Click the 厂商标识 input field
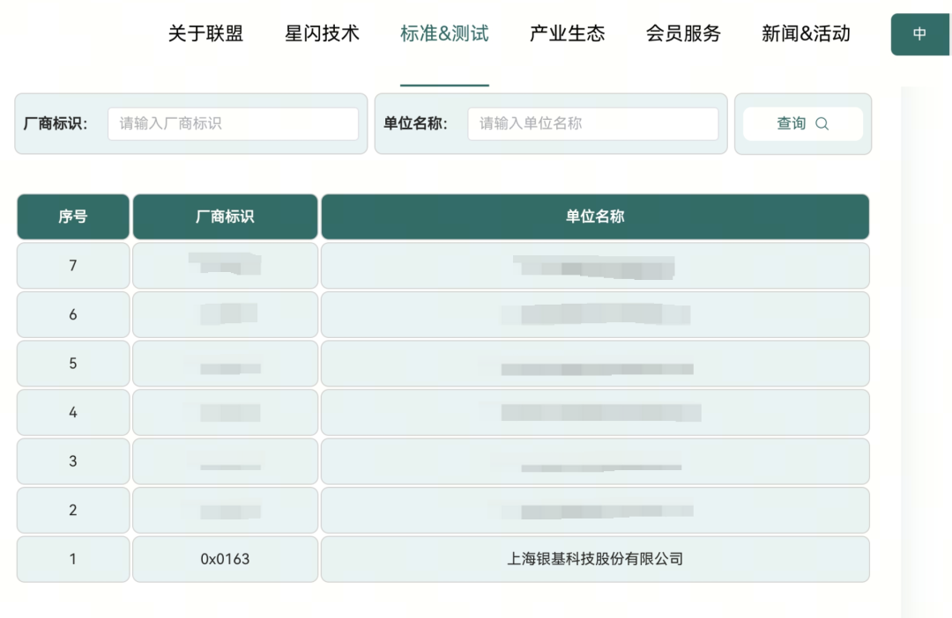The width and height of the screenshot is (952, 618). tap(232, 123)
